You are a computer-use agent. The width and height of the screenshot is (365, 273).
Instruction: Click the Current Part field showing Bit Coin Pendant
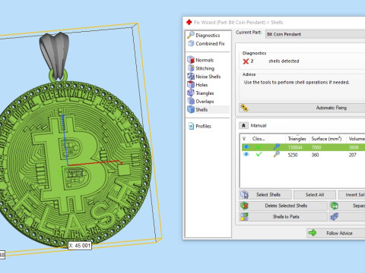316,34
